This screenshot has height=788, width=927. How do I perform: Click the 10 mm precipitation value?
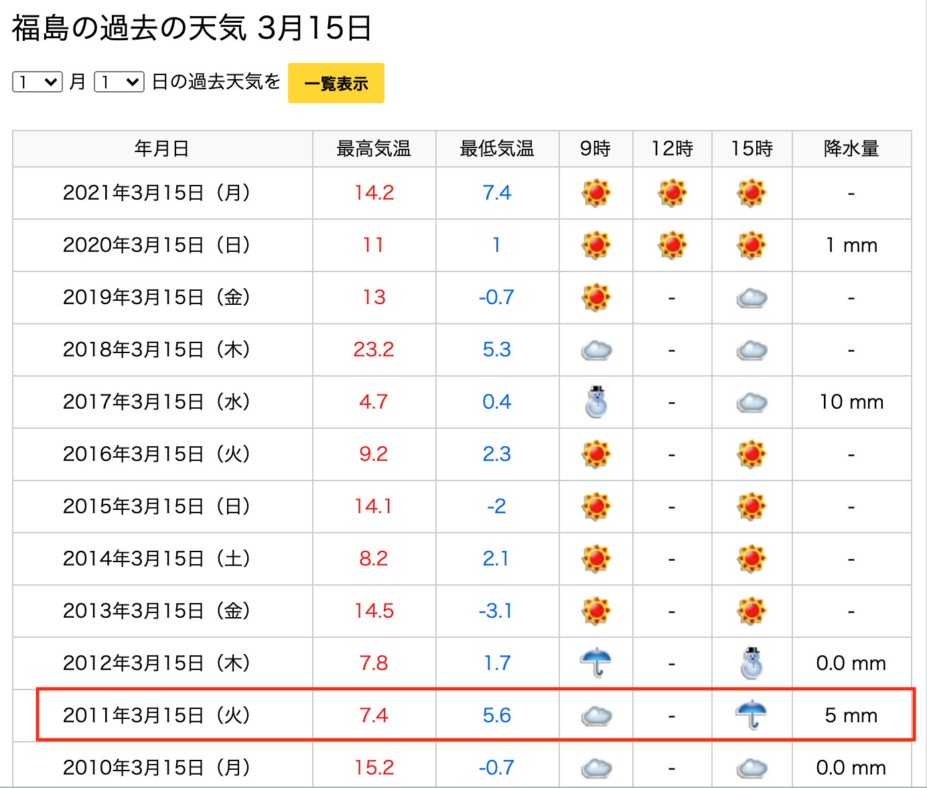[851, 402]
